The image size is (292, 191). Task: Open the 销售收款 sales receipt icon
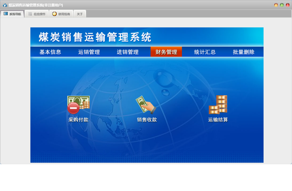coord(146,105)
